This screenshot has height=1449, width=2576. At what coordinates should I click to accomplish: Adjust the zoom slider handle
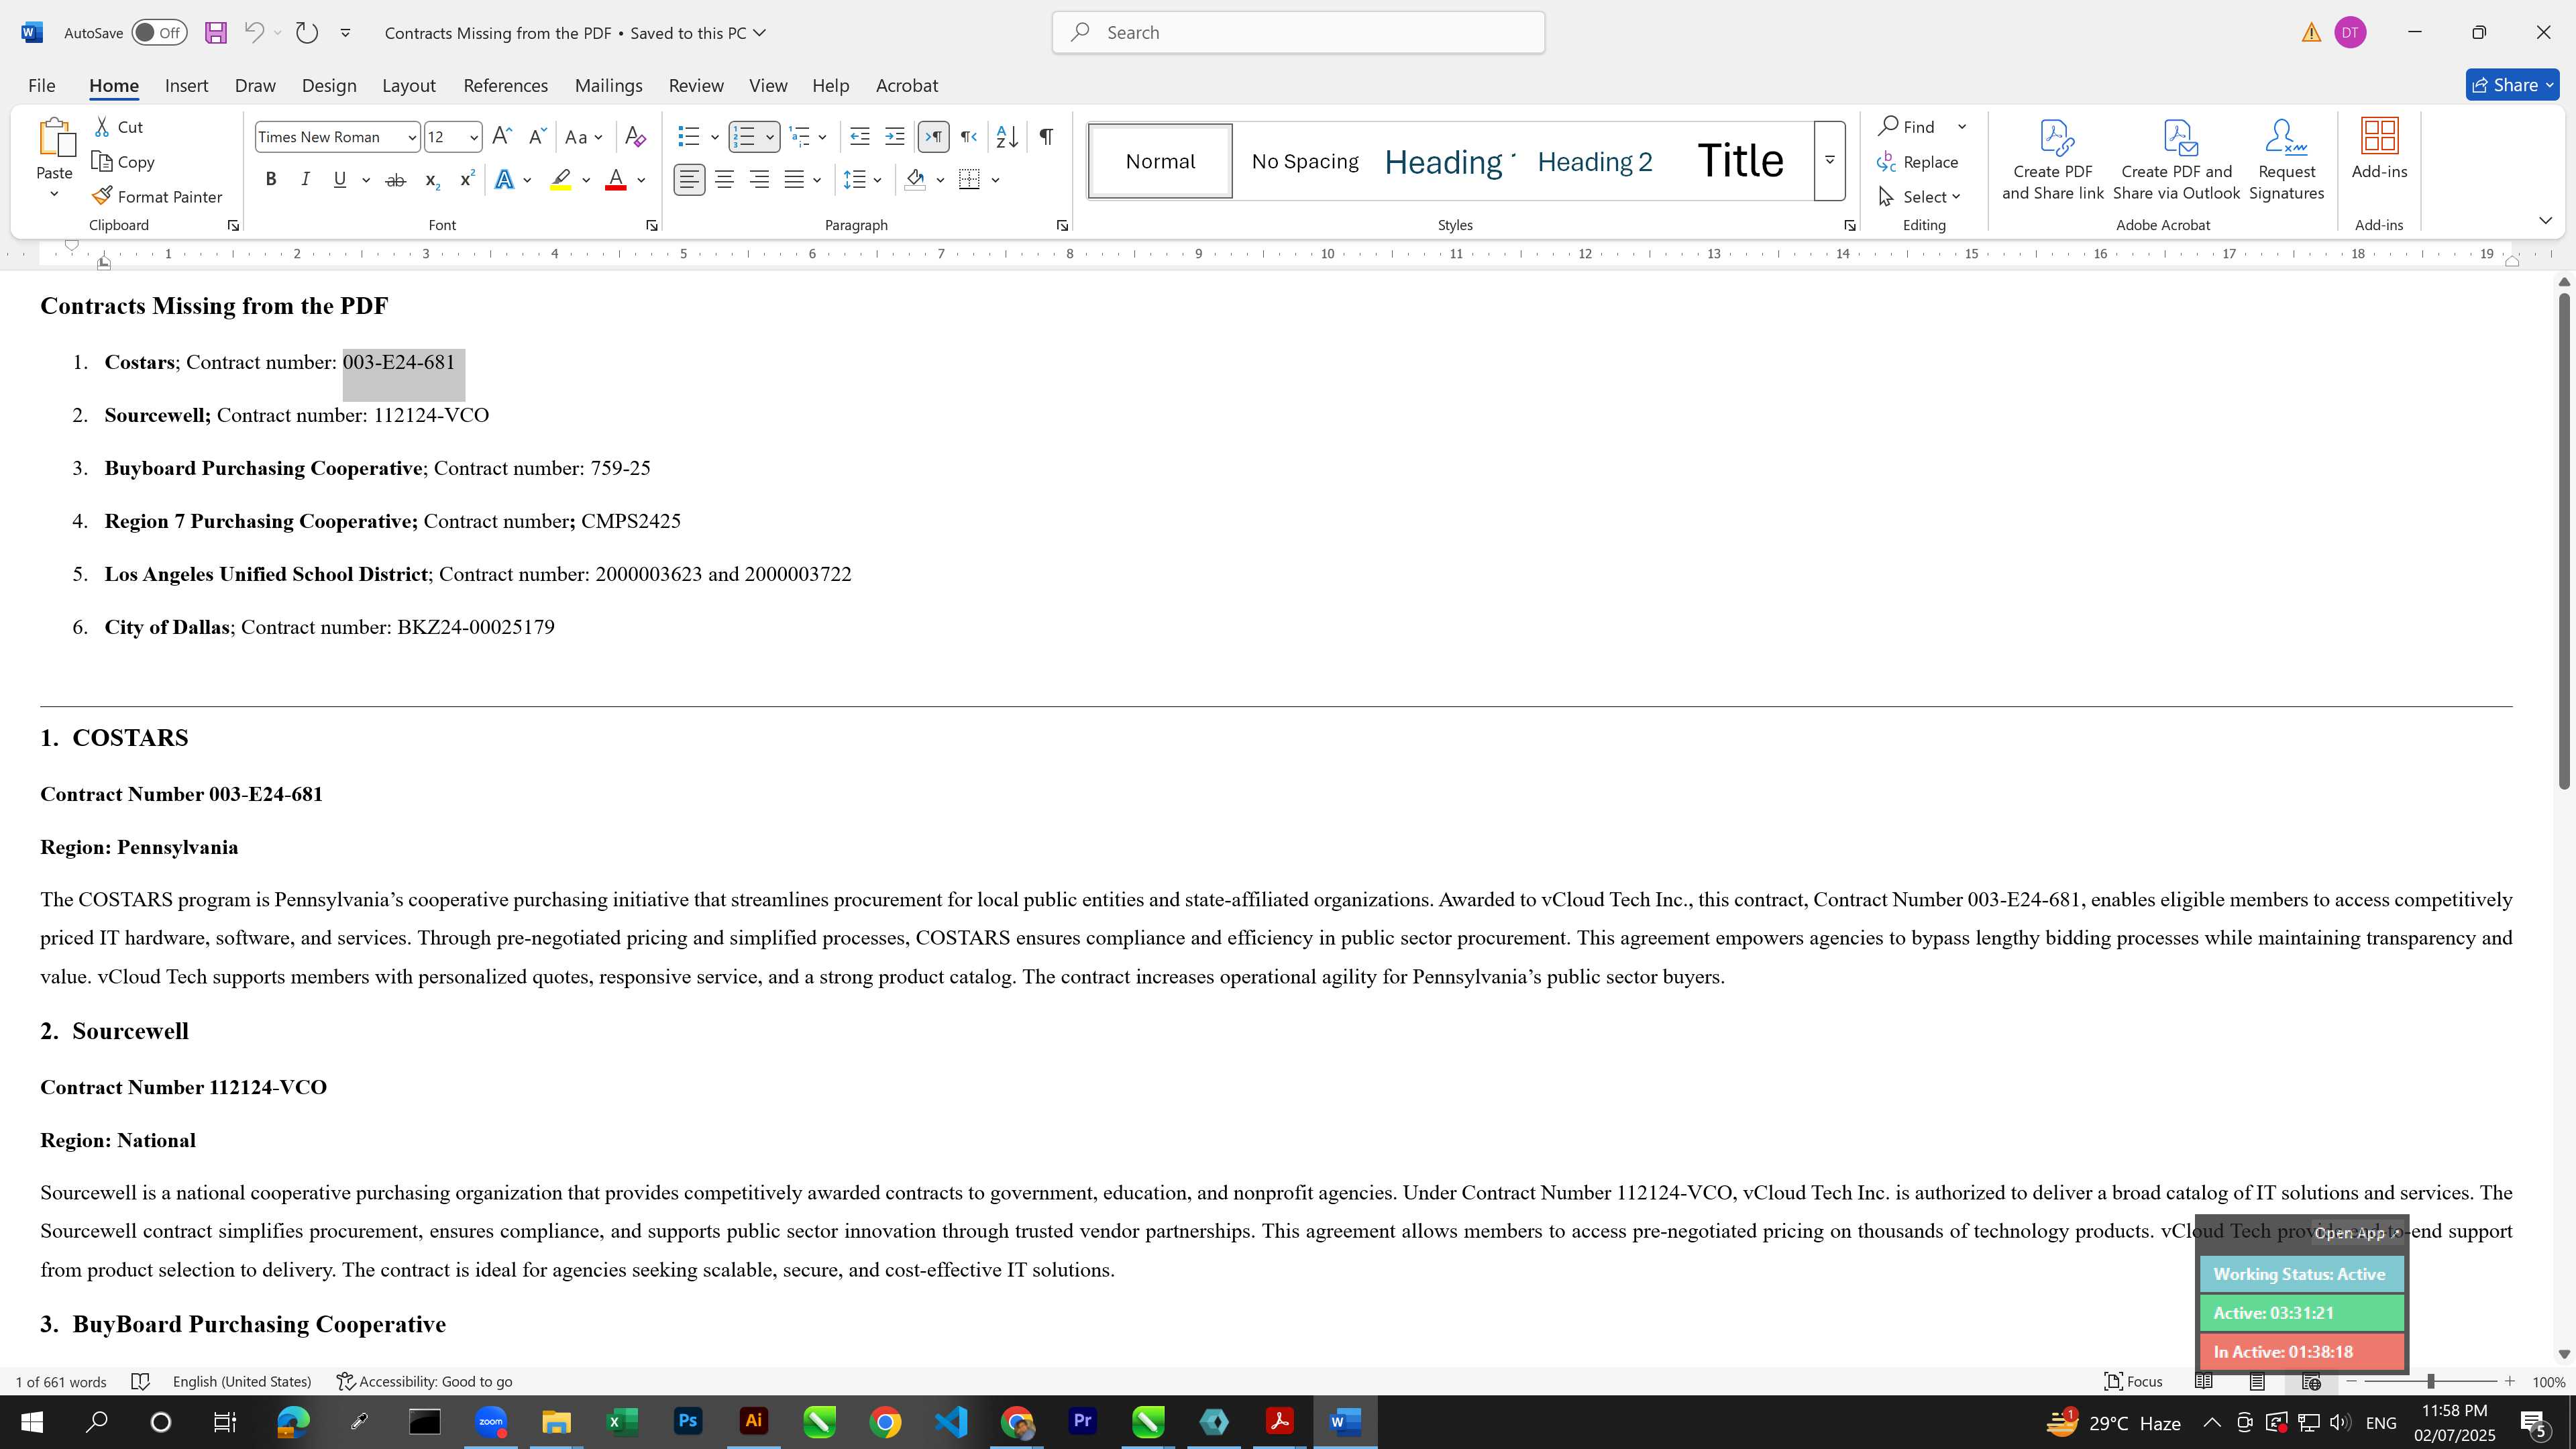pyautogui.click(x=2430, y=1381)
